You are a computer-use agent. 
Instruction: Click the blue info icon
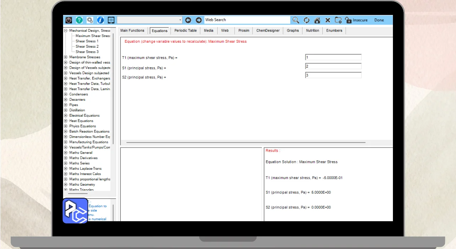[x=100, y=20]
